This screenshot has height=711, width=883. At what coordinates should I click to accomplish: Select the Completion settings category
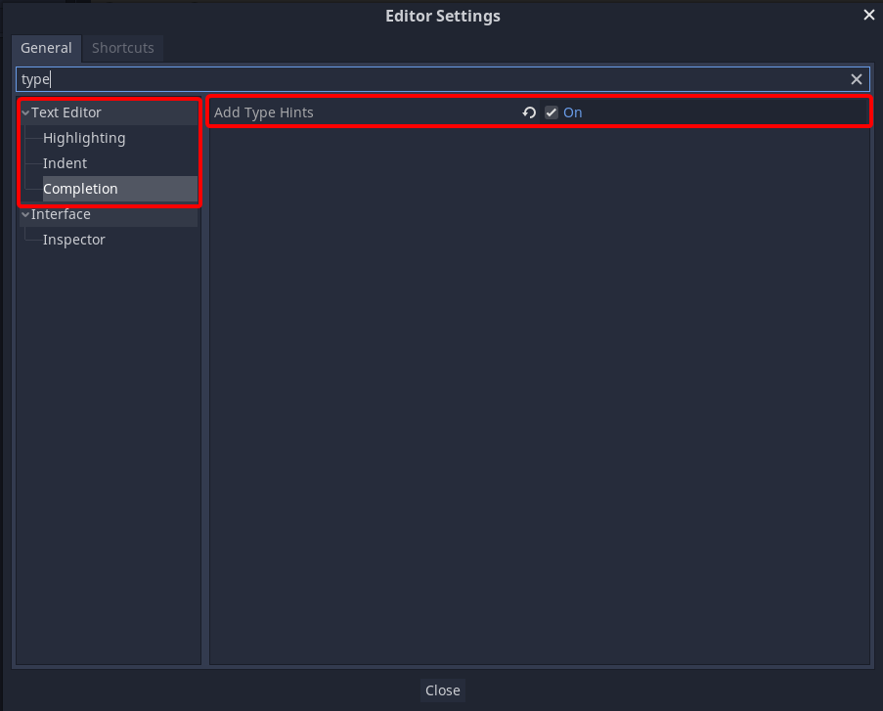pyautogui.click(x=80, y=189)
